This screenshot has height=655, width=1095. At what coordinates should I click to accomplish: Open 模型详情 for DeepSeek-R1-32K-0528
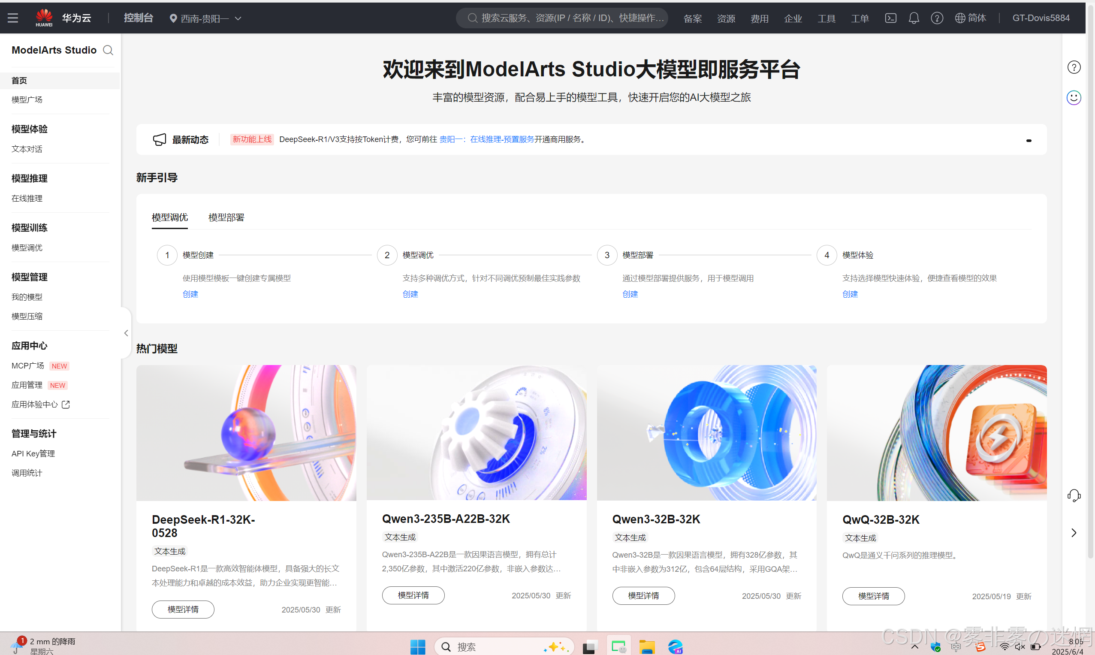[x=183, y=610]
